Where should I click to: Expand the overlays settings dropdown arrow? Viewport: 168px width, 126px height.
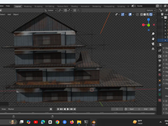(133, 15)
